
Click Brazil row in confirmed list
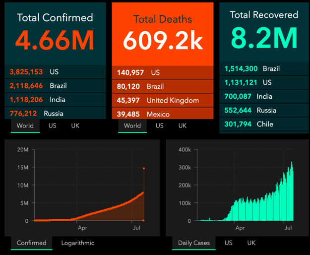55,86
